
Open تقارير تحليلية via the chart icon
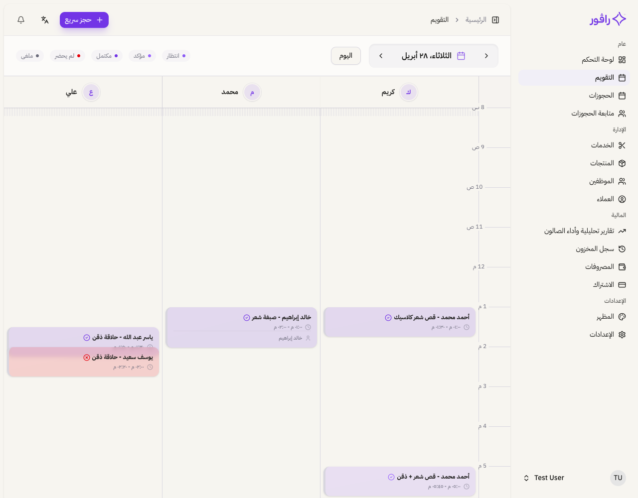(622, 231)
